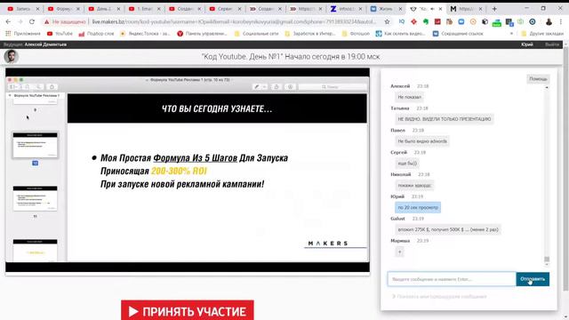This screenshot has height=320, width=569.
Task: Open the Chrome three-dot menu
Action: point(561,21)
